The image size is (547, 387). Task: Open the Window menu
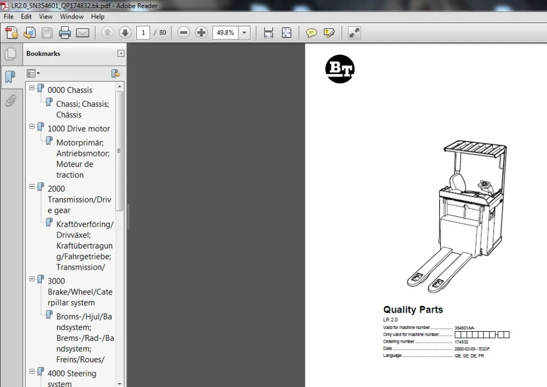click(72, 16)
